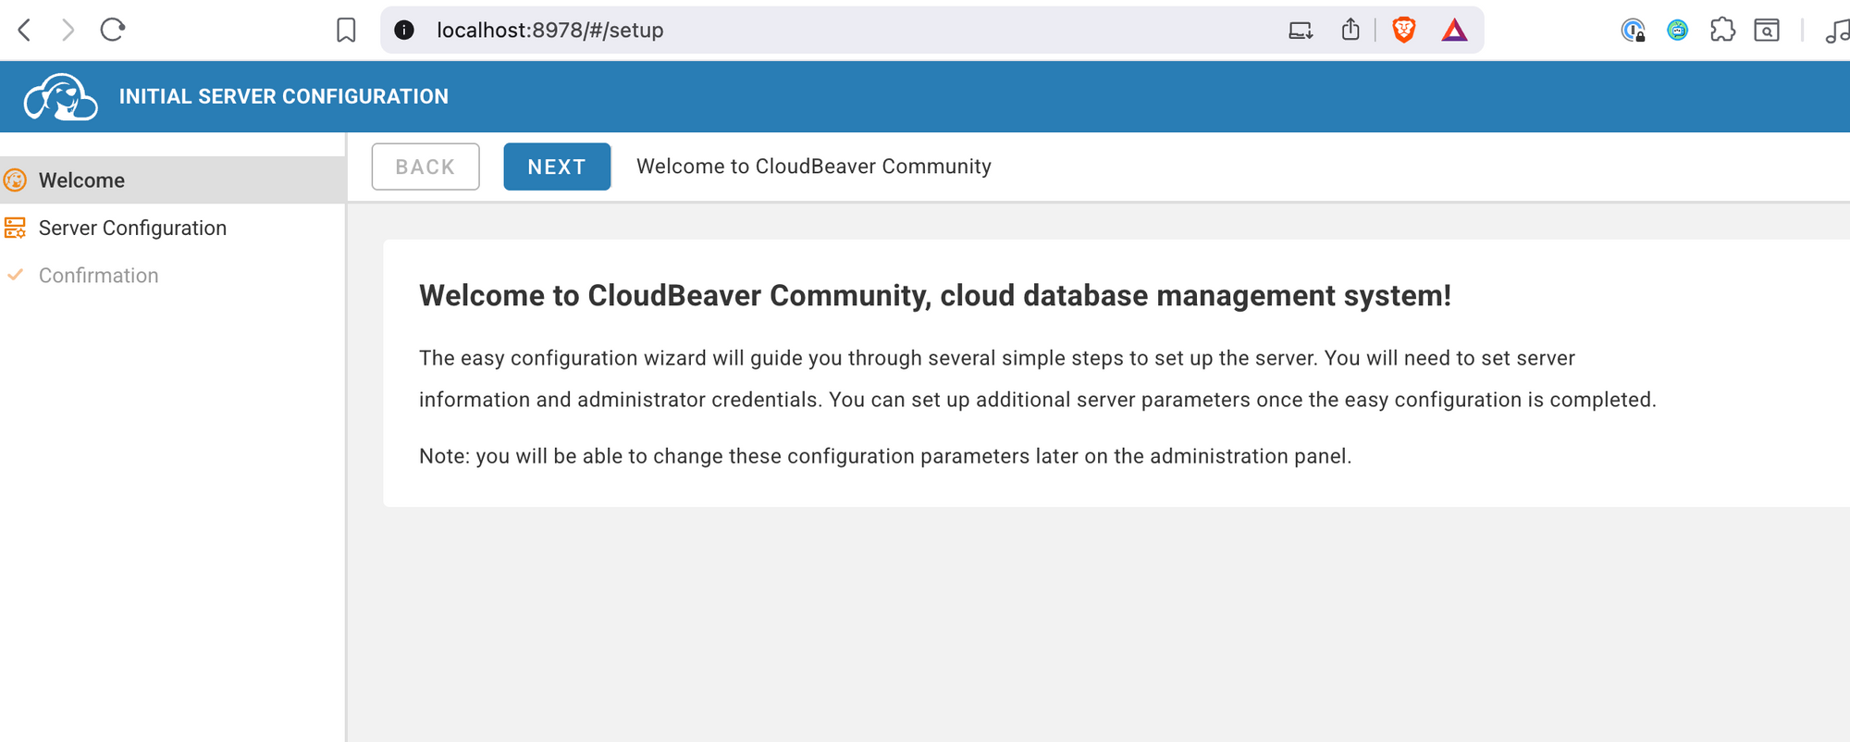Click the green round extension icon
This screenshot has height=742, width=1850.
click(x=1677, y=31)
